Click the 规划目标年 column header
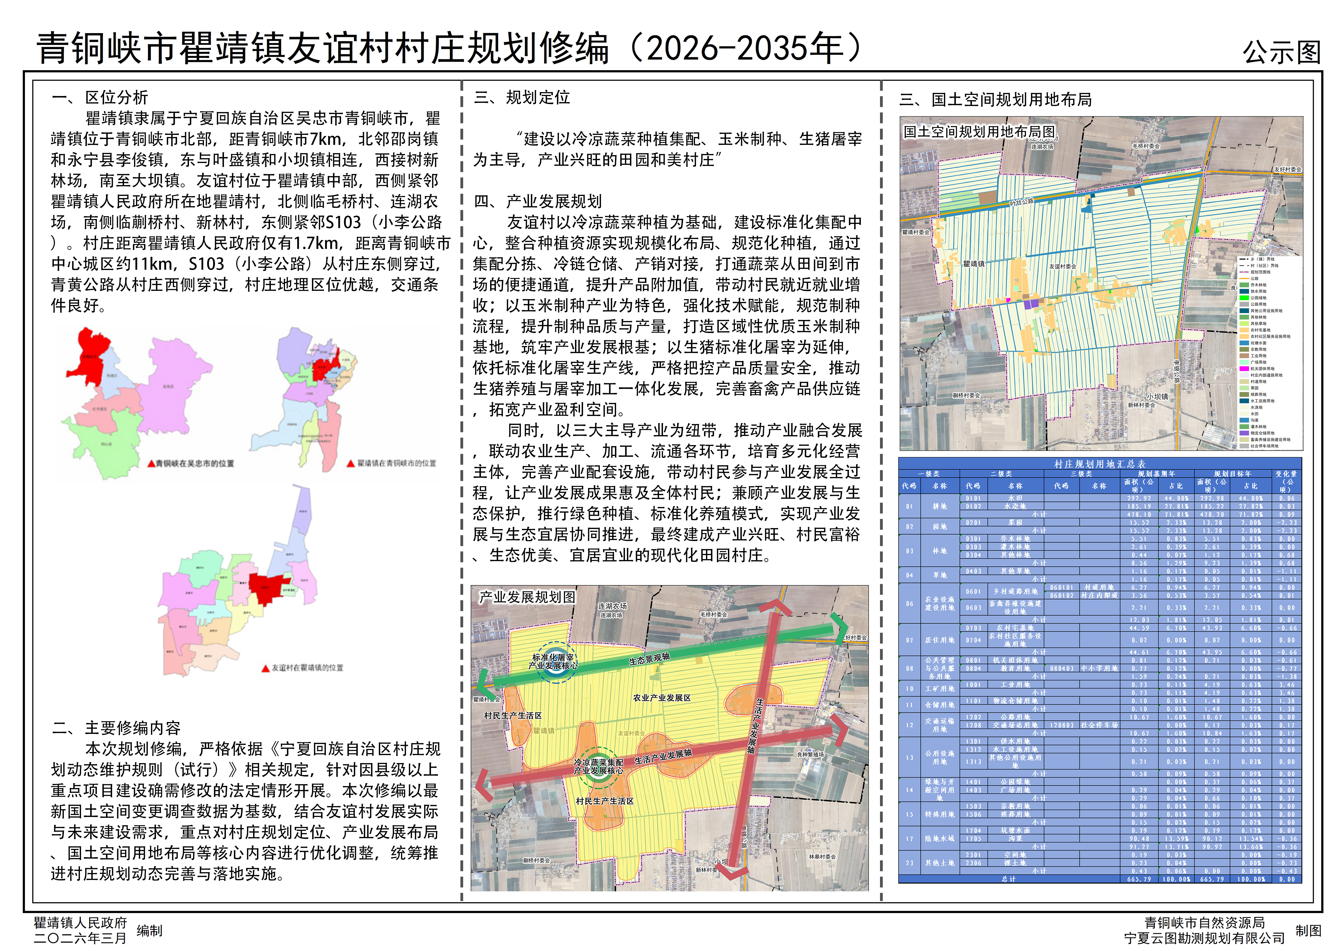Image resolution: width=1344 pixels, height=951 pixels. coord(1233,474)
